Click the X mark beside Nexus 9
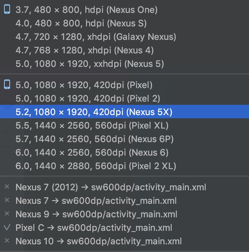The height and width of the screenshot is (252, 249). pyautogui.click(x=7, y=213)
